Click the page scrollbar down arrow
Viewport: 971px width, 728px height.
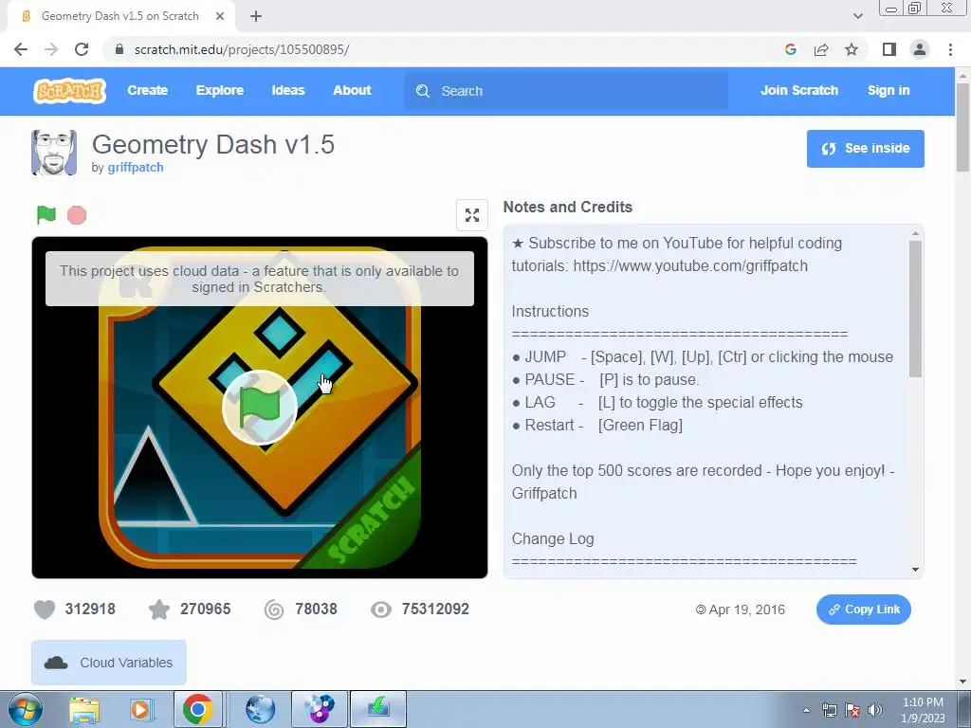(962, 682)
